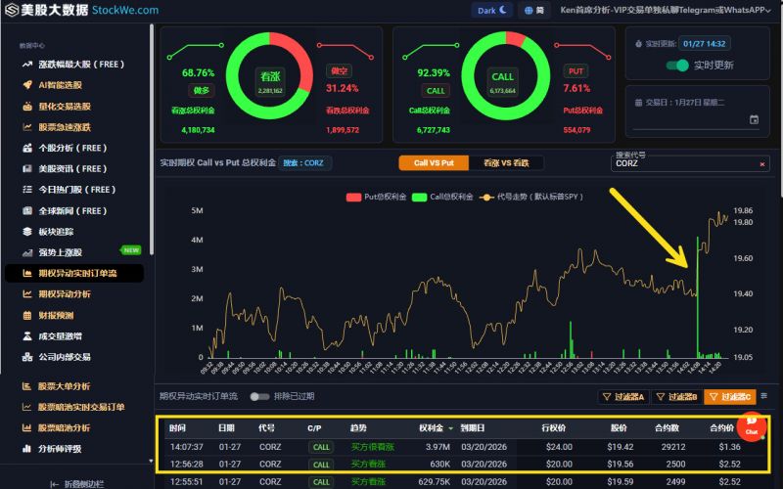Sort by the 权利金 column arrow
Viewport: 783px width, 489px height.
451,428
